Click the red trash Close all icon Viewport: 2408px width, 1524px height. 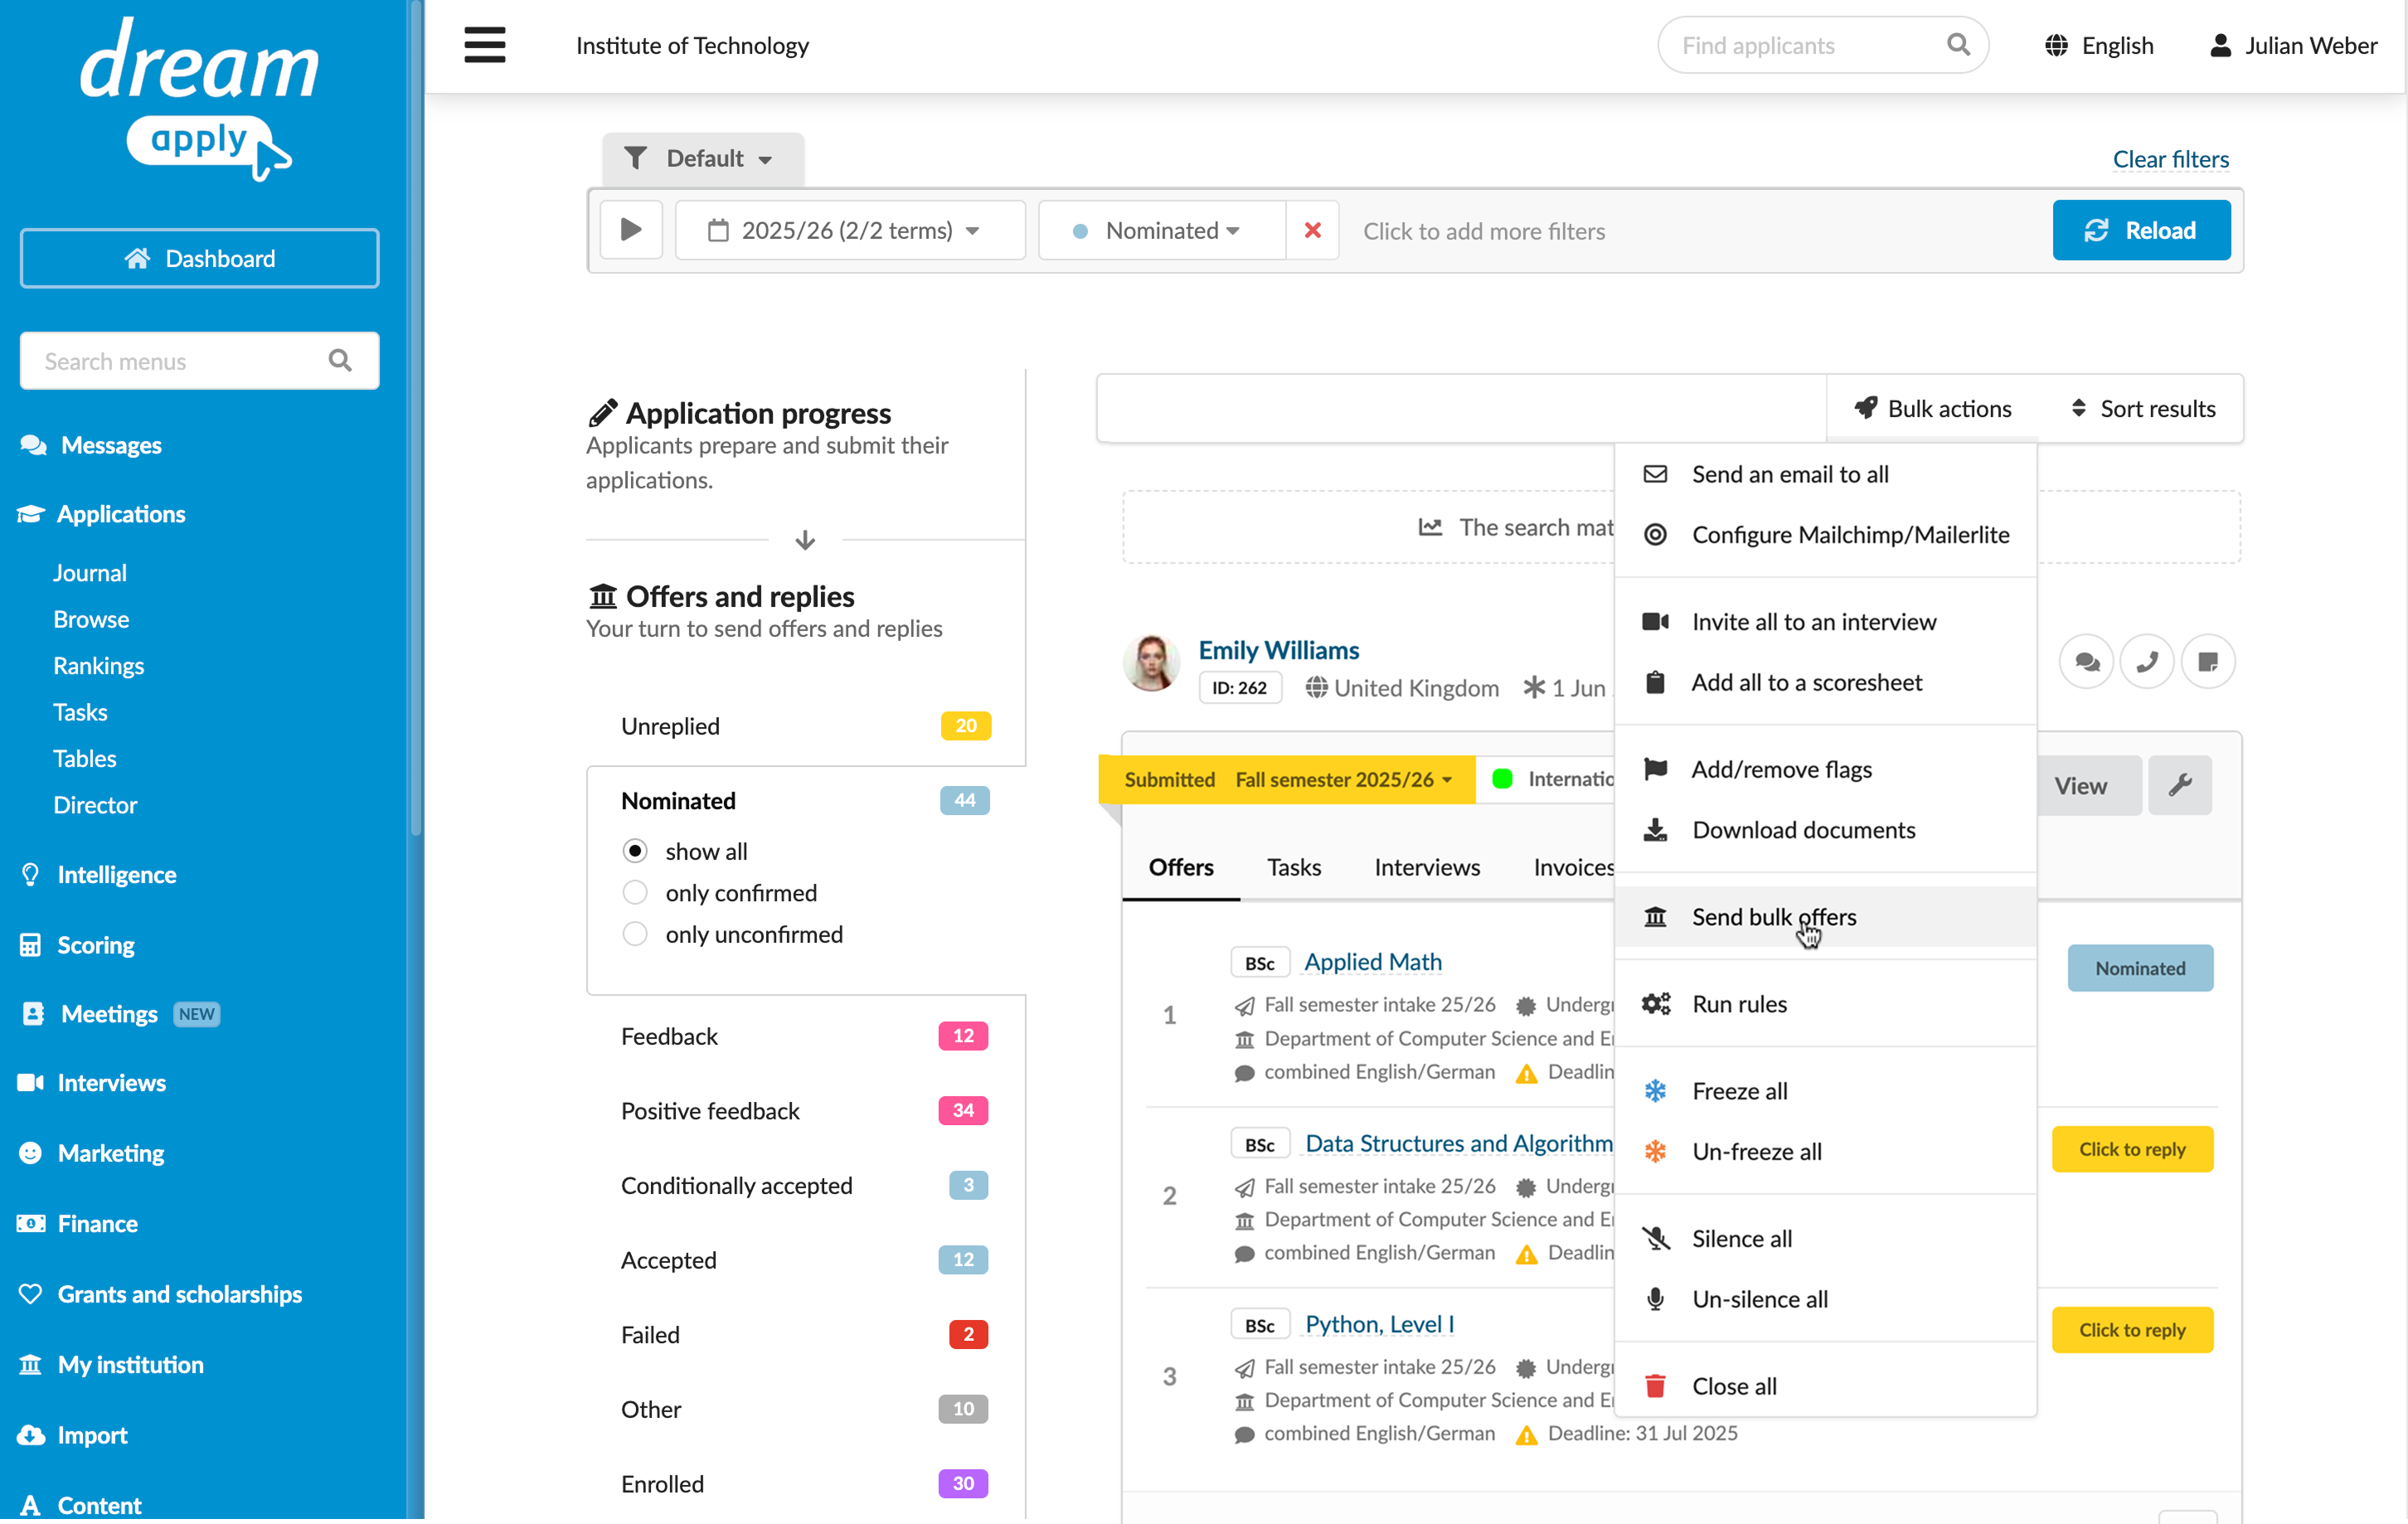[x=1655, y=1386]
